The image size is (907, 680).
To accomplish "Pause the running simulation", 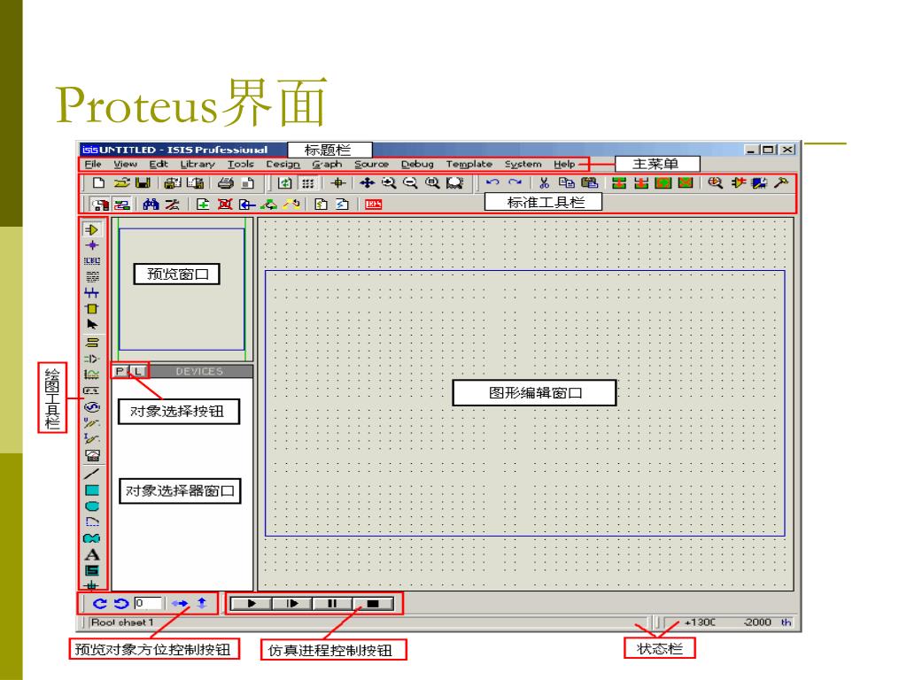I will 332,604.
